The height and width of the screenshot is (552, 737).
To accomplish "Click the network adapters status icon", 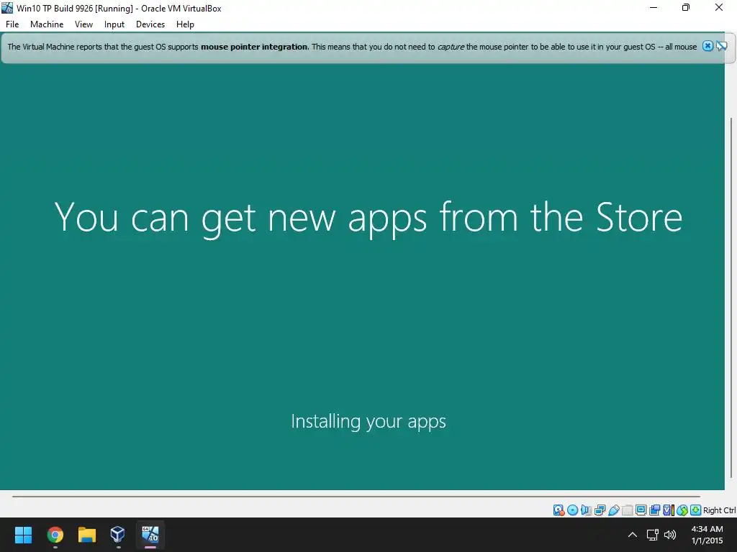I will (600, 510).
